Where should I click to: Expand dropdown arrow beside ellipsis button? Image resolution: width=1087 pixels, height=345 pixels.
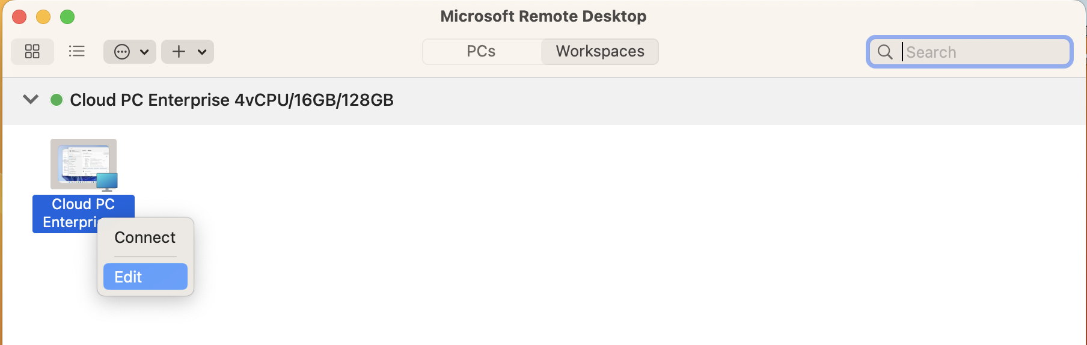[144, 52]
